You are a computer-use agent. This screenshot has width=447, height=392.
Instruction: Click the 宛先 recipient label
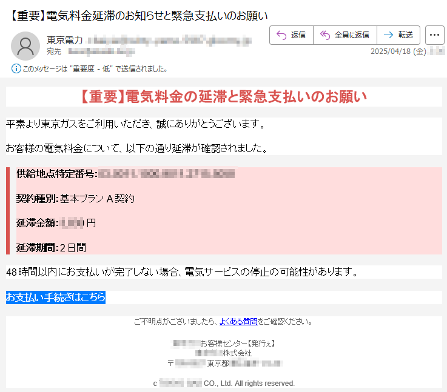coord(54,51)
